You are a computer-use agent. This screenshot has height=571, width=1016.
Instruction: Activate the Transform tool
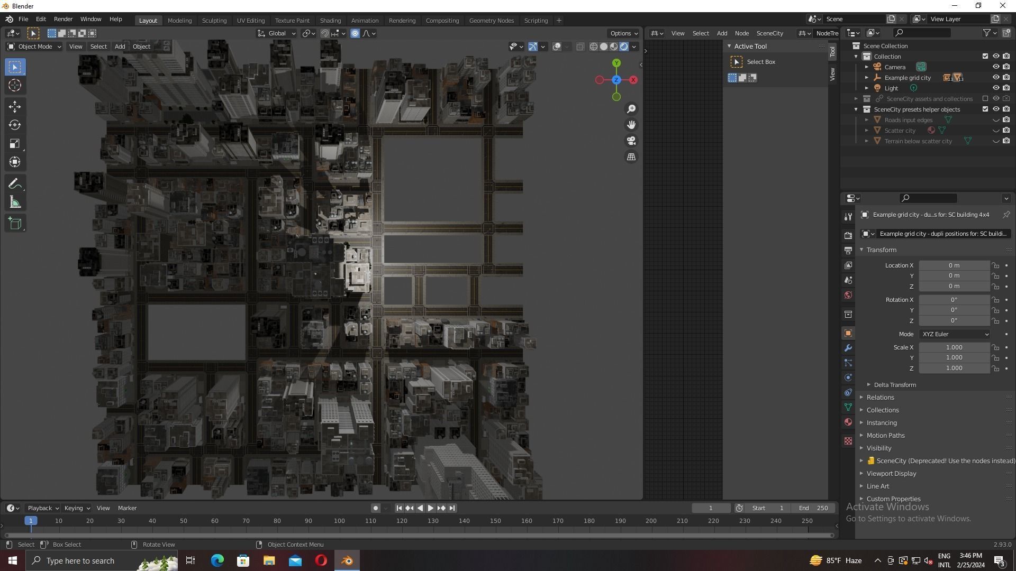[15, 162]
